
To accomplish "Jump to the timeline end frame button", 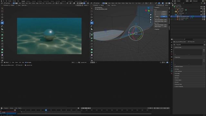I will (90, 108).
